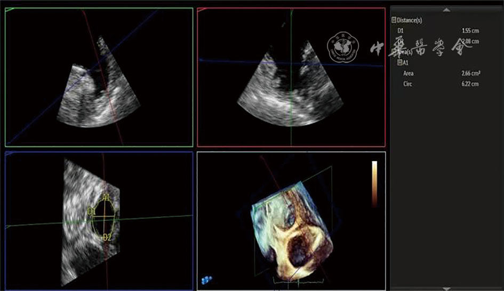Collapse the Area(s) measurement group
The height and width of the screenshot is (291, 504).
pyautogui.click(x=394, y=52)
